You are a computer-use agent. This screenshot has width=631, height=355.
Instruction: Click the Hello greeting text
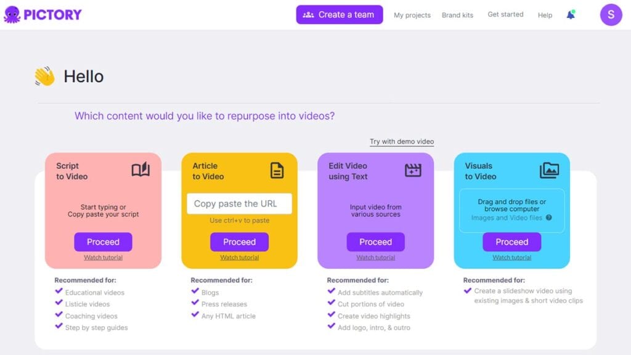[x=83, y=76]
